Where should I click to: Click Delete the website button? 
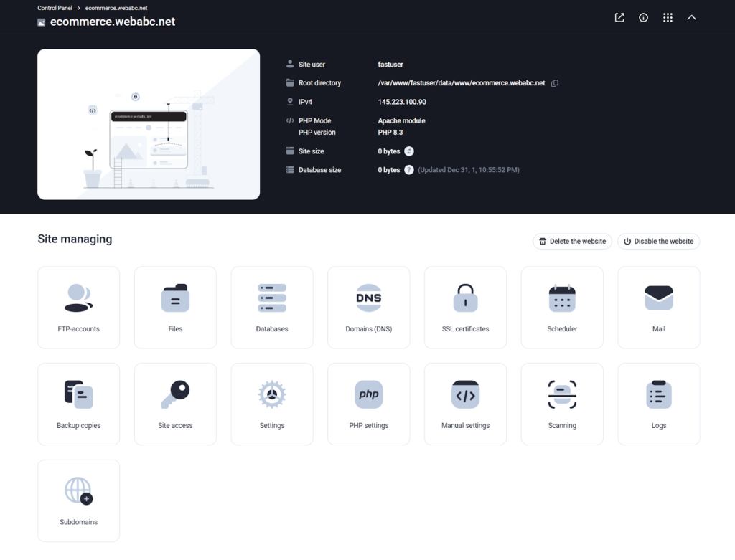572,242
